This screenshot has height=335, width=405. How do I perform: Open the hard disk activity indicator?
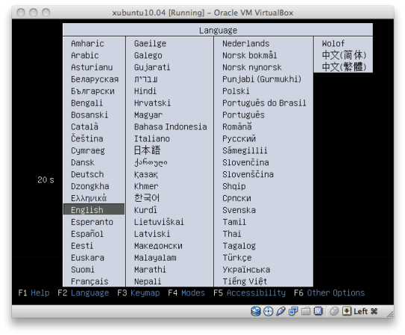[256, 311]
